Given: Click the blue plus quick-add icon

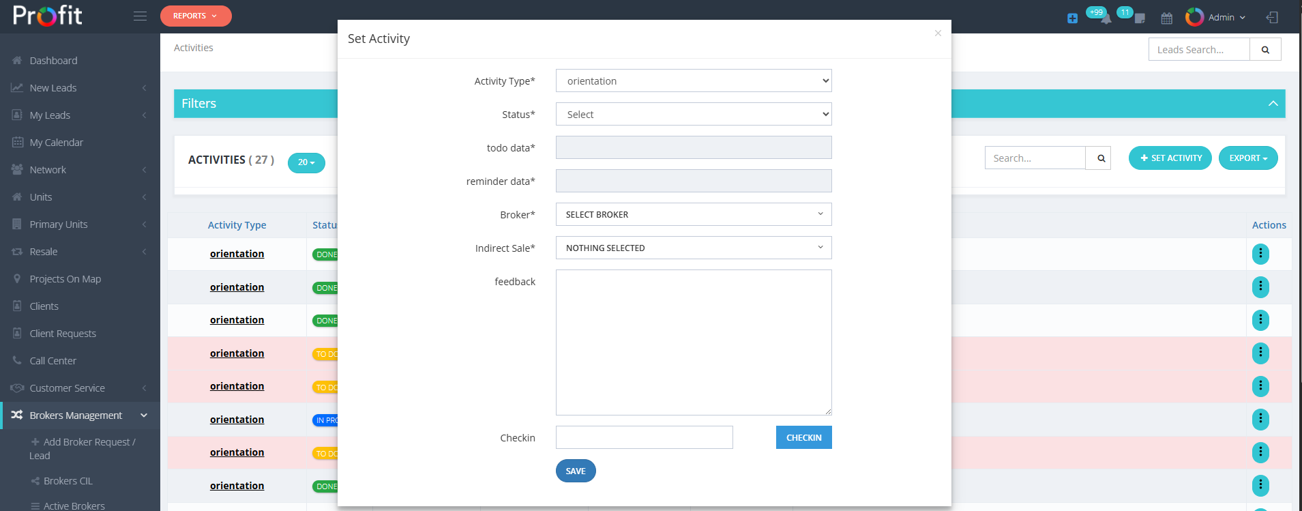Looking at the screenshot, I should point(1072,18).
